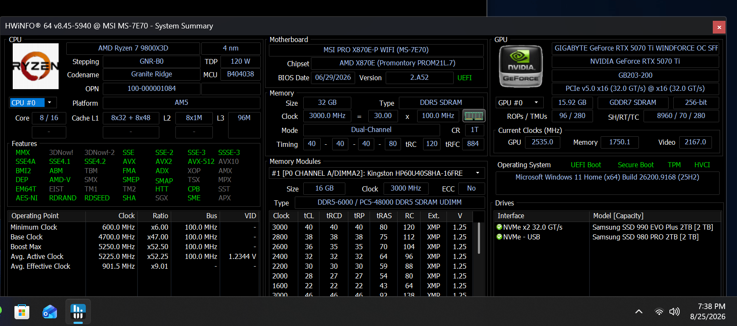Click the GDDR7 SDRAM value
The height and width of the screenshot is (326, 737).
tap(633, 103)
